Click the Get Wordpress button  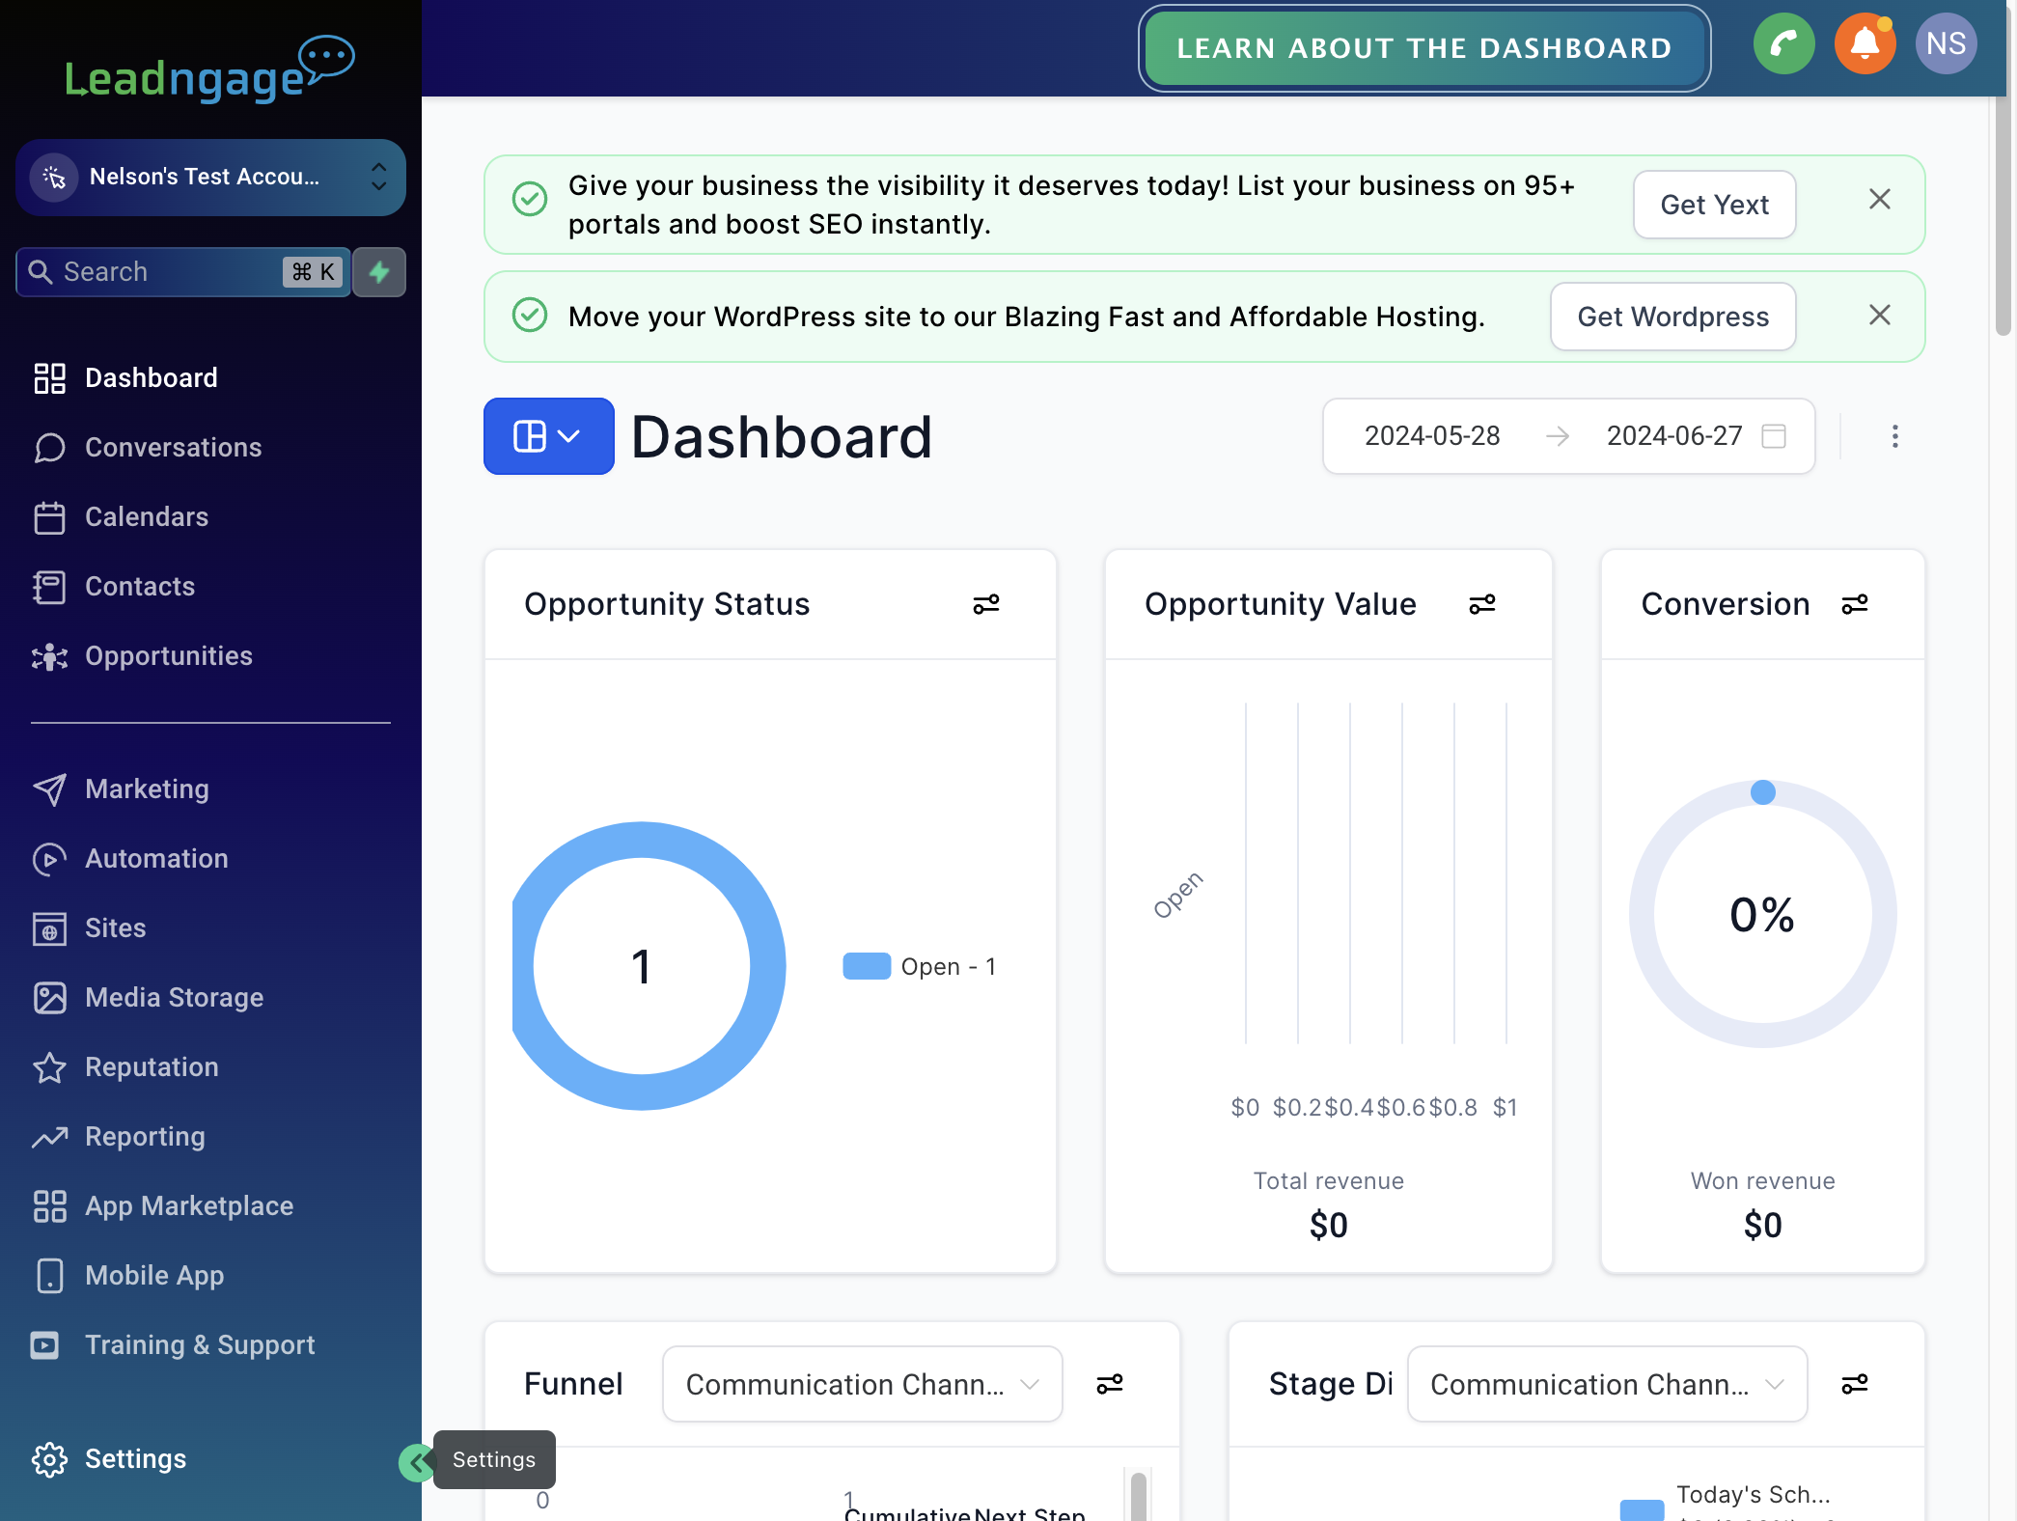(1672, 317)
